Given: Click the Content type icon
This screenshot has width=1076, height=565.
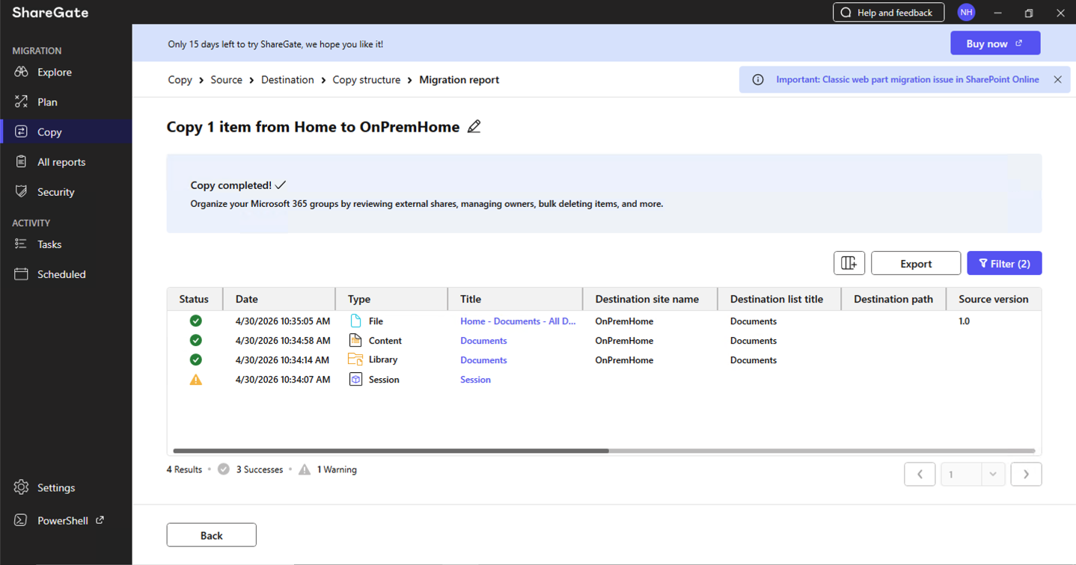Looking at the screenshot, I should pos(355,340).
